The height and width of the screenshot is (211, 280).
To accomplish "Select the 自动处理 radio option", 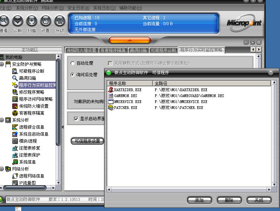I will click(x=73, y=63).
